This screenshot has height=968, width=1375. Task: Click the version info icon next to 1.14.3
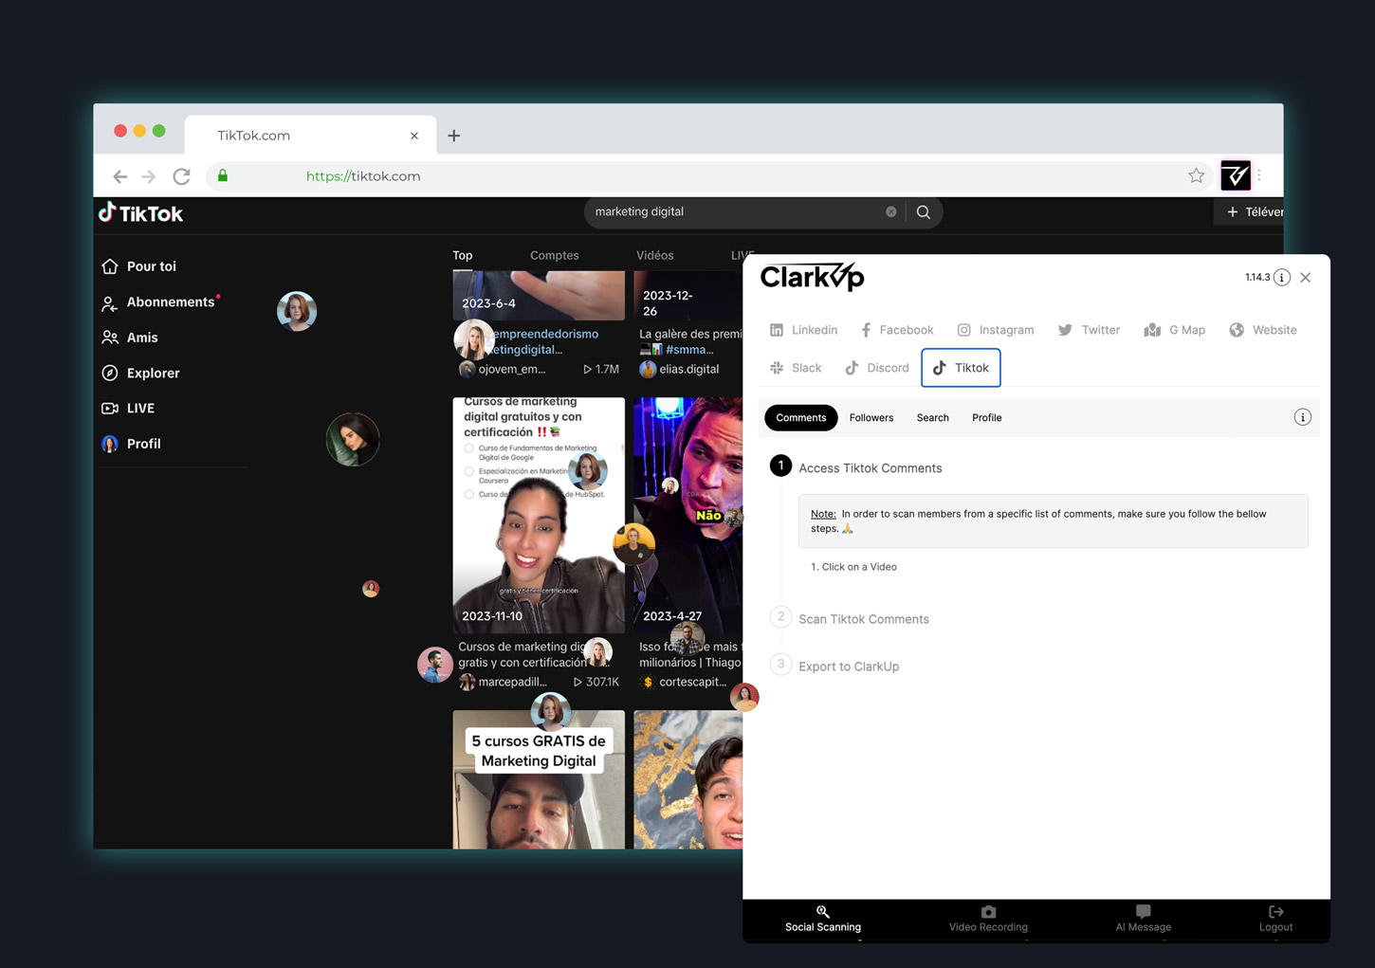(1282, 277)
